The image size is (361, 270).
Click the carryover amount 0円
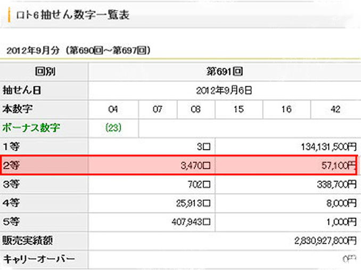tap(349, 259)
